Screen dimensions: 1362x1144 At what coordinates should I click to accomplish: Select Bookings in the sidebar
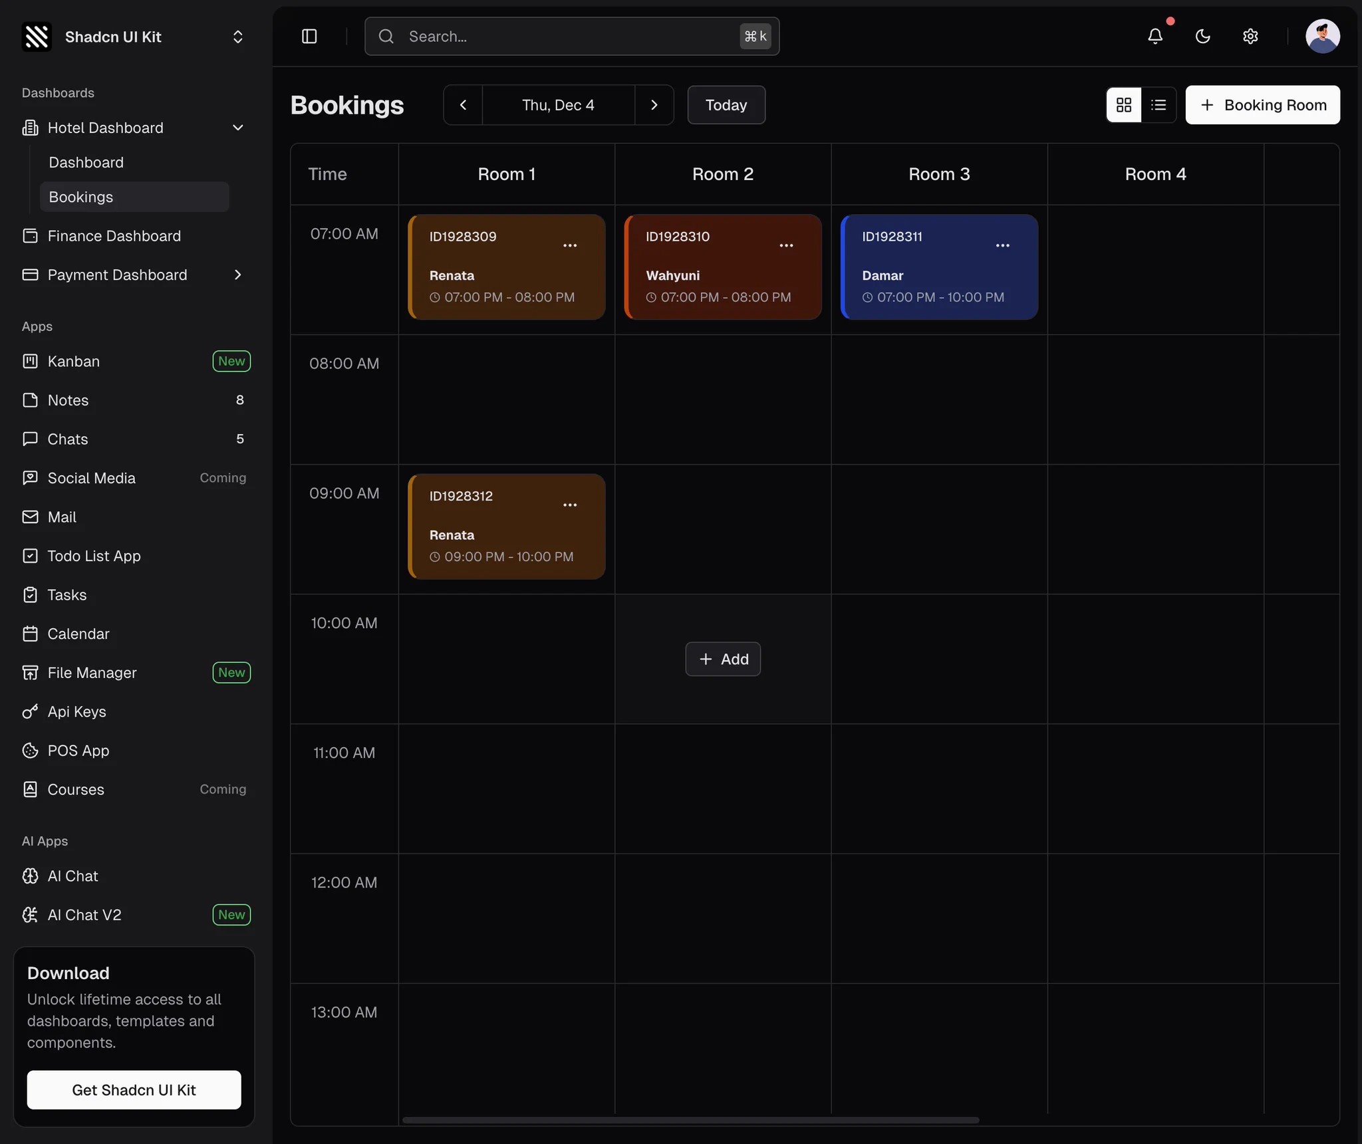click(134, 197)
